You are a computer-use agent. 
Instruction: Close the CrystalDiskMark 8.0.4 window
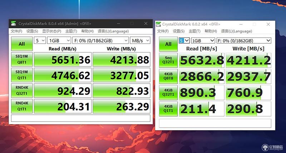tap(146, 24)
